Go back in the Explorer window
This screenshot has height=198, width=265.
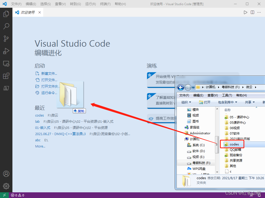click(x=181, y=87)
